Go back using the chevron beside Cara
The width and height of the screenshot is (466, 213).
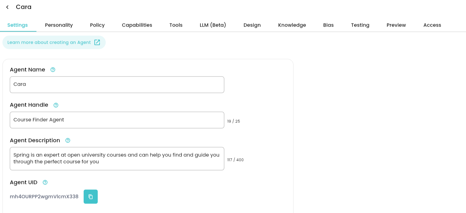[7, 7]
